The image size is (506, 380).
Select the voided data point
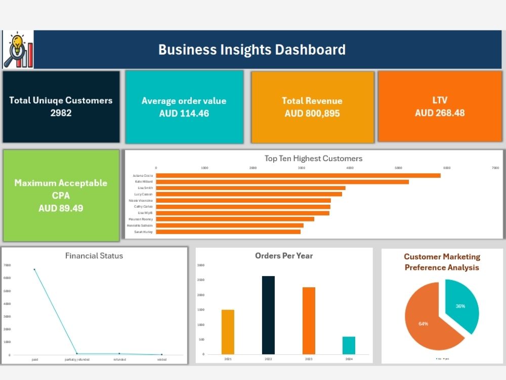click(x=162, y=355)
